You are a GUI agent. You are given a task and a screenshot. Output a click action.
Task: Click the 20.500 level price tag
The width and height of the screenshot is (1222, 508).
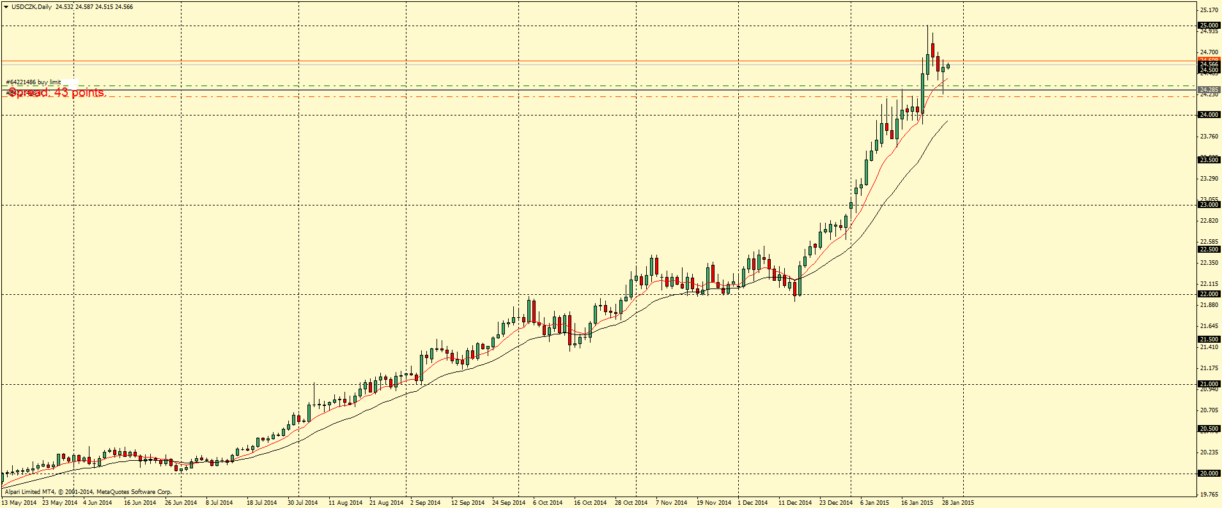pos(1209,429)
